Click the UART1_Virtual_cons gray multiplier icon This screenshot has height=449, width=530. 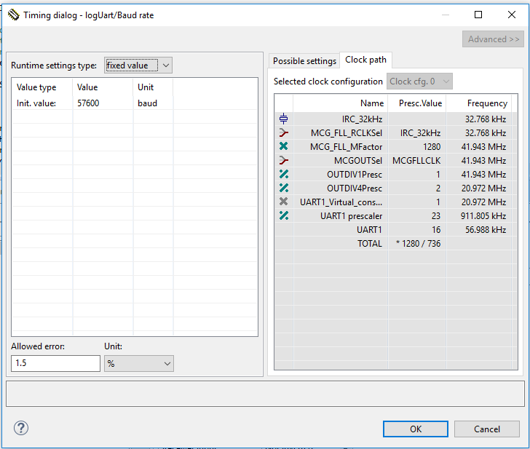click(284, 202)
